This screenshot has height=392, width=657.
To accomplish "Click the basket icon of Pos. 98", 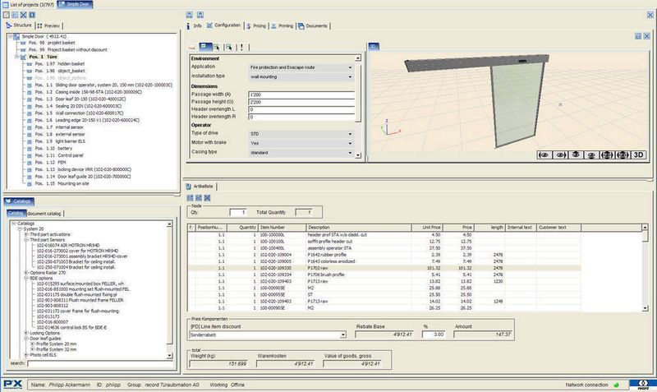I will click(23, 43).
